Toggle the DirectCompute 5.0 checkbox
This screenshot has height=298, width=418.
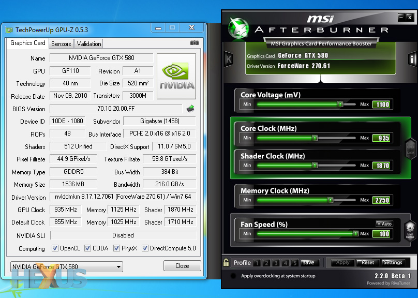point(145,248)
